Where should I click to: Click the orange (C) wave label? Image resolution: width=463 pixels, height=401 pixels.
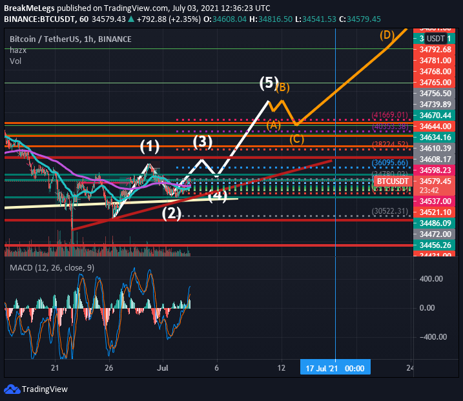[297, 139]
